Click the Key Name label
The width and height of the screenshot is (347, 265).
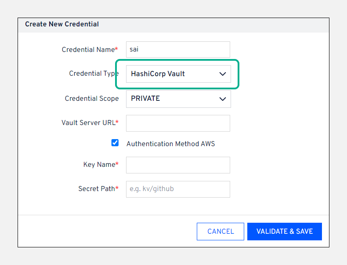click(101, 165)
